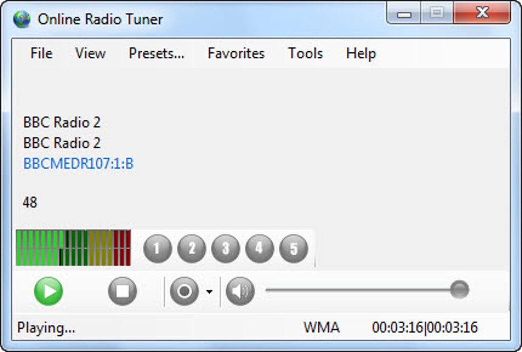The width and height of the screenshot is (522, 352).
Task: Select preset station button 4
Action: coord(259,249)
